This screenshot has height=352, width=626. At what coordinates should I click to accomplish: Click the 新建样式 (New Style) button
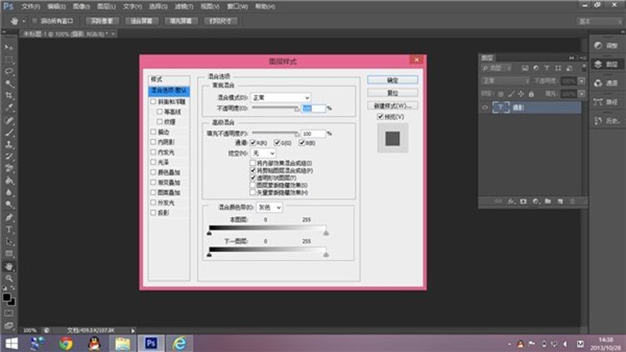(391, 106)
